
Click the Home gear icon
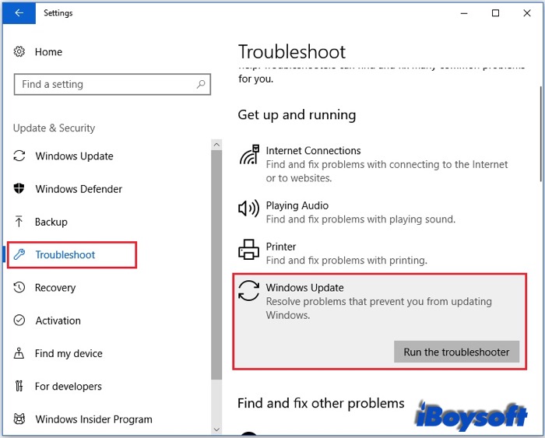(x=20, y=52)
